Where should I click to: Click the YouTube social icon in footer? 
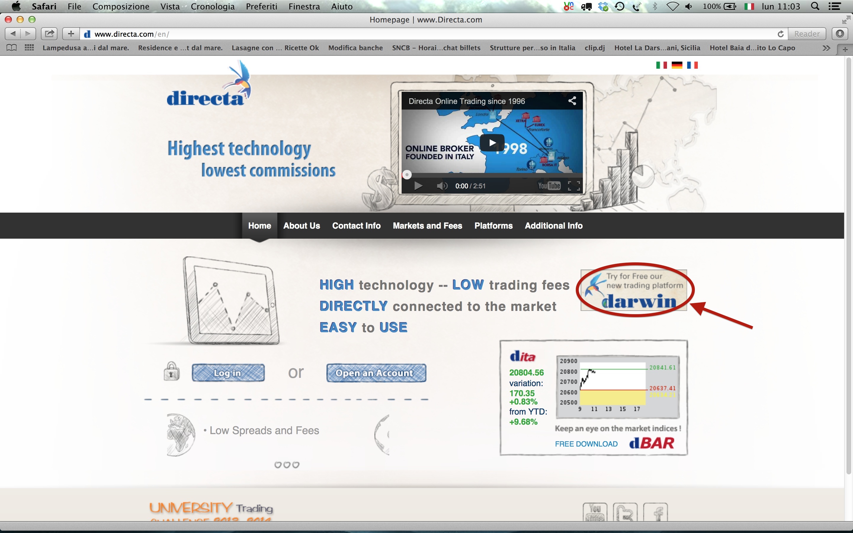[x=595, y=512]
